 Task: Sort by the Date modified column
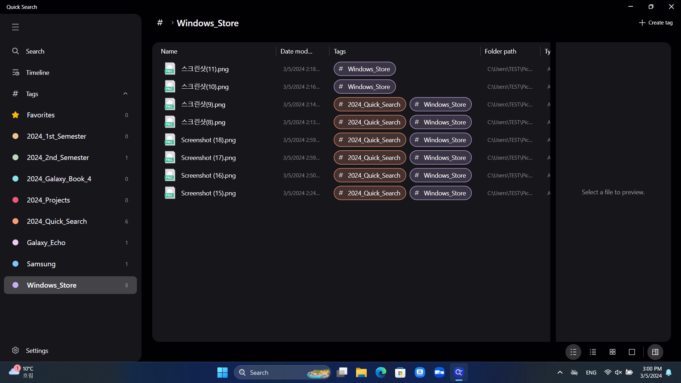tap(297, 51)
